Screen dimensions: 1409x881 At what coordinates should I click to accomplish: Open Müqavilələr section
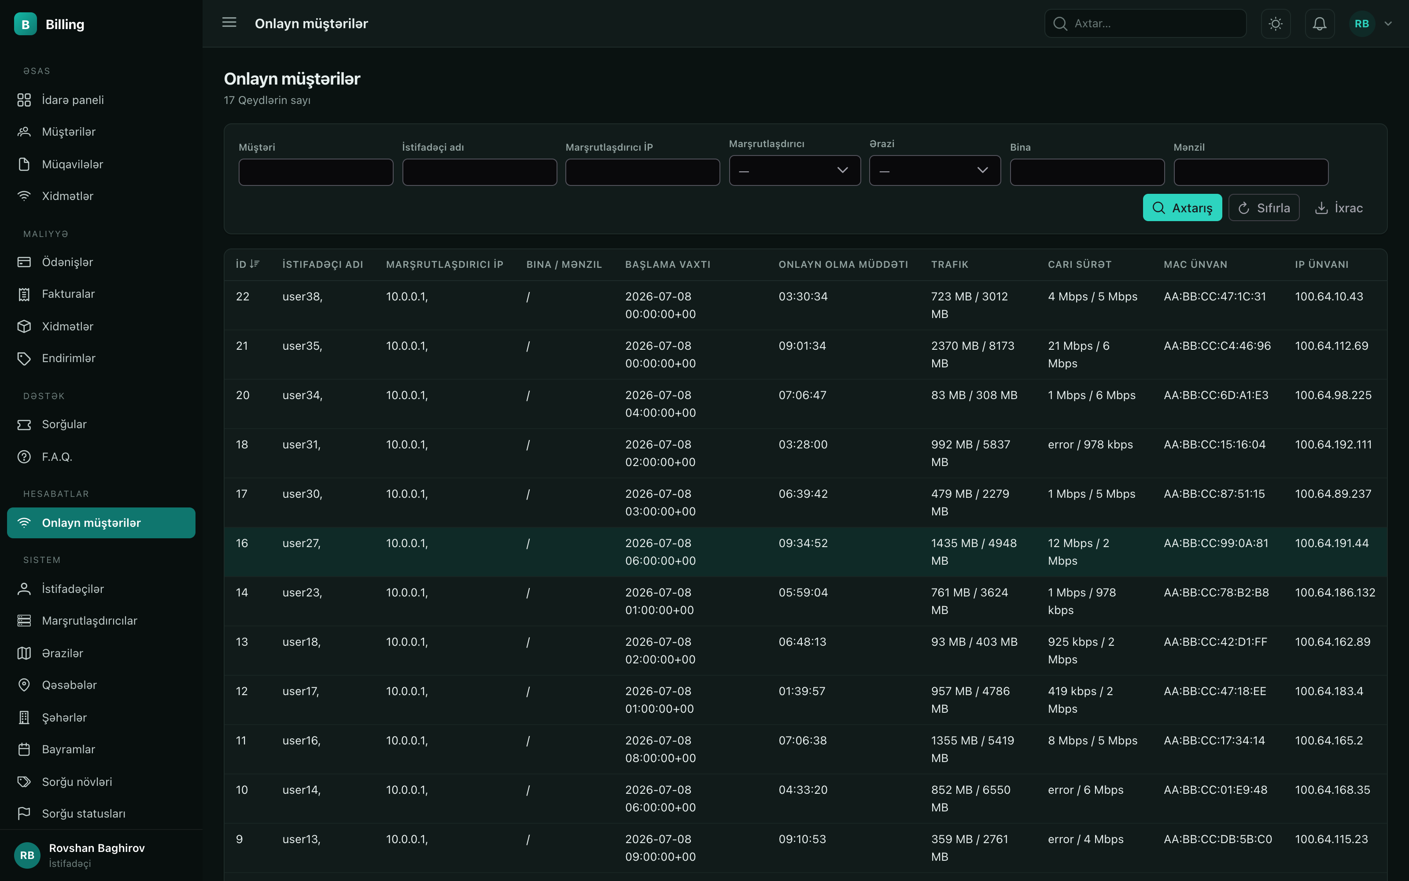[x=101, y=164]
